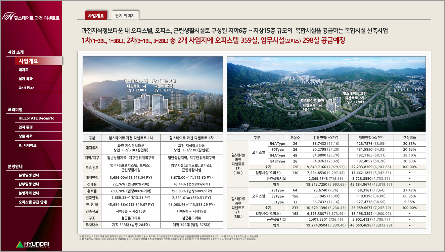Click the 연 면 적 row header

click(92, 205)
